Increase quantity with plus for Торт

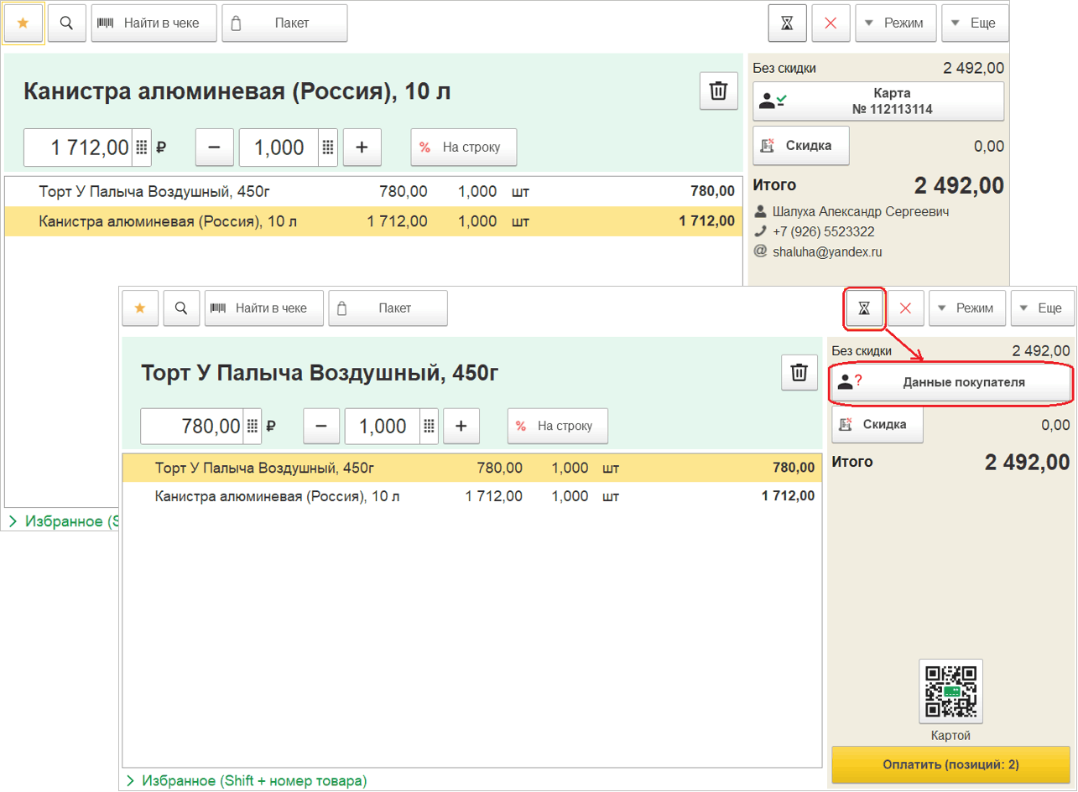coord(461,426)
